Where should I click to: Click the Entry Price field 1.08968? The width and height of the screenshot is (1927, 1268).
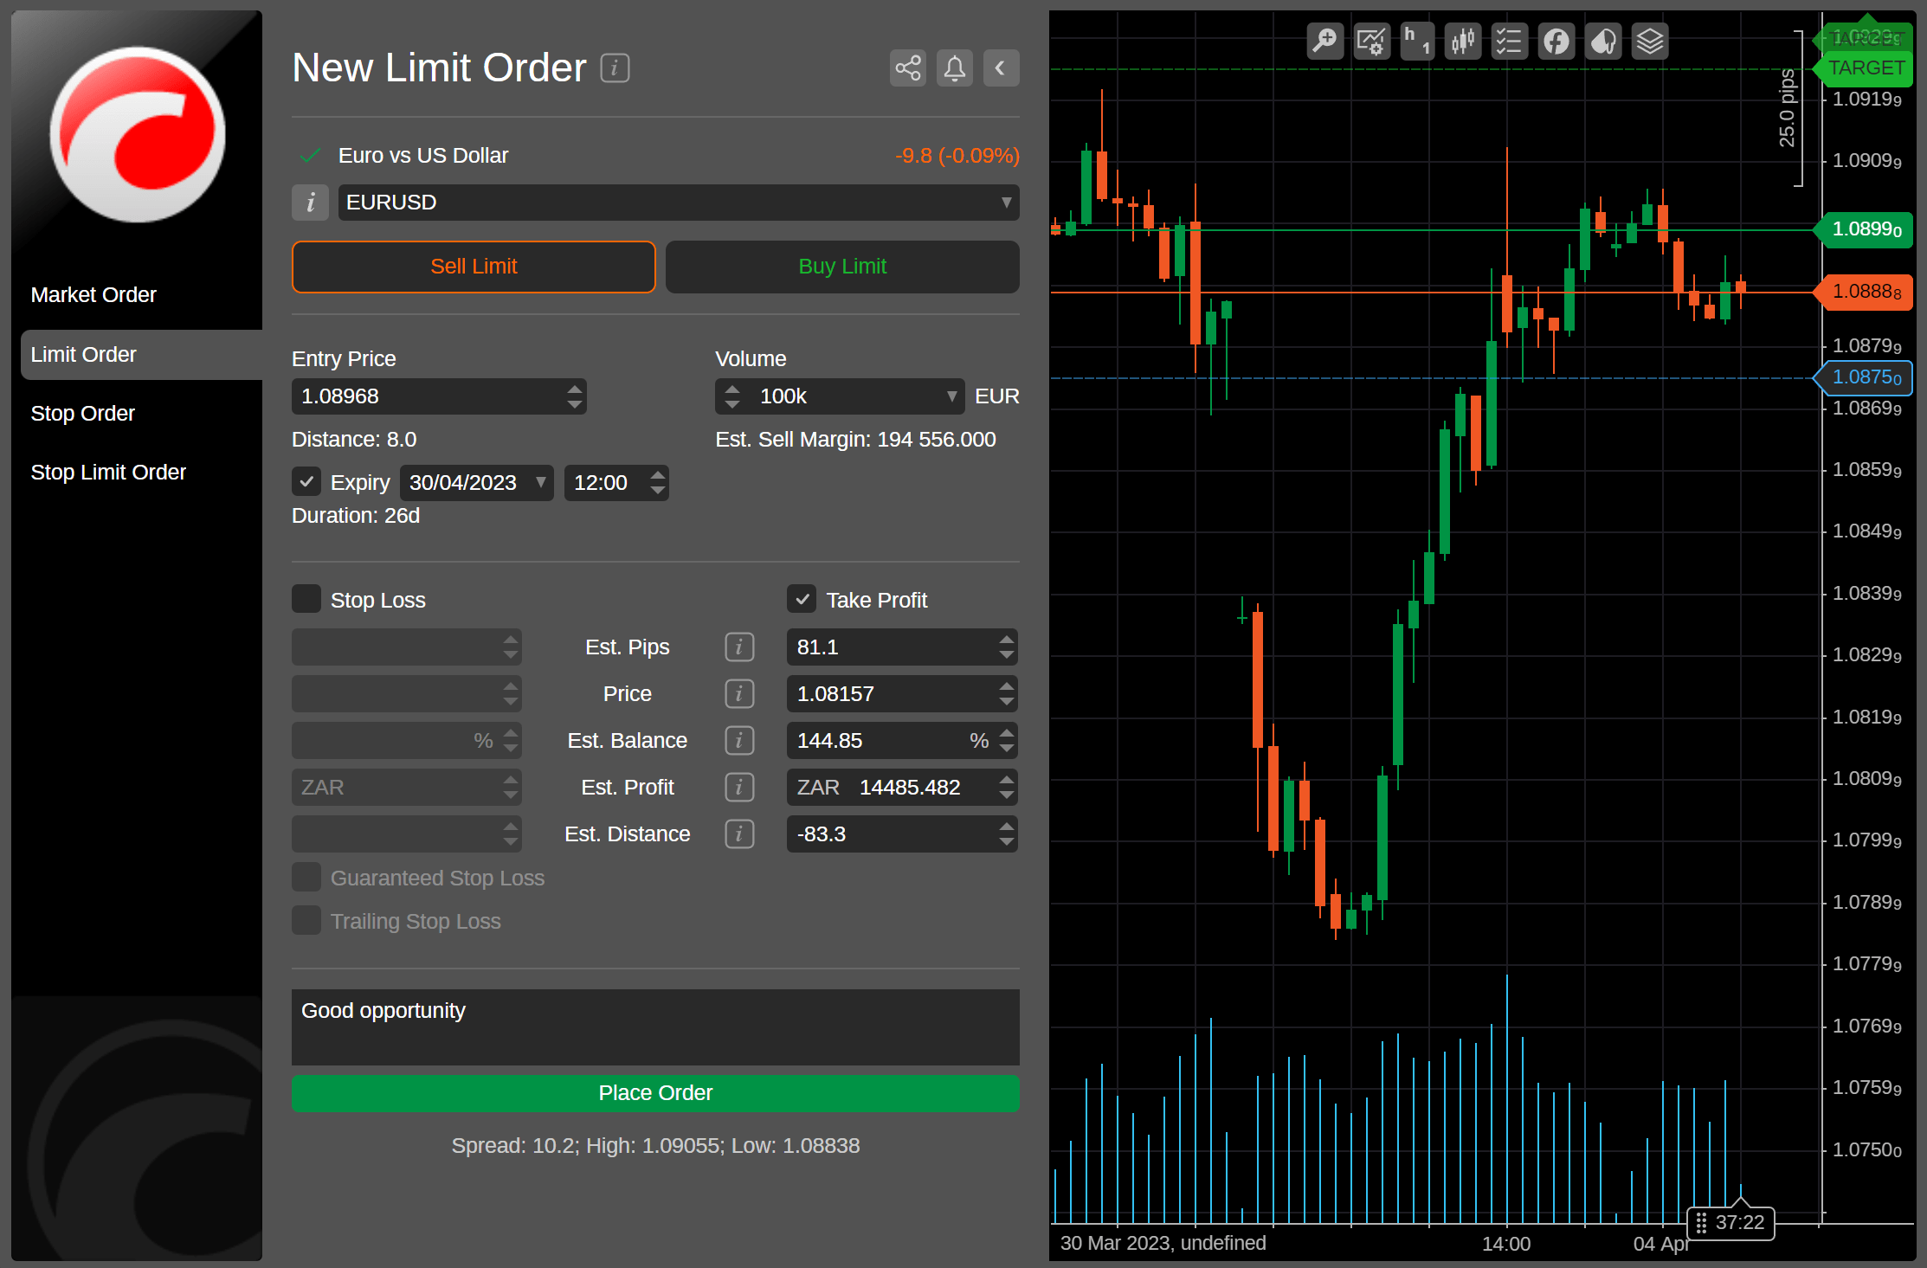439,396
